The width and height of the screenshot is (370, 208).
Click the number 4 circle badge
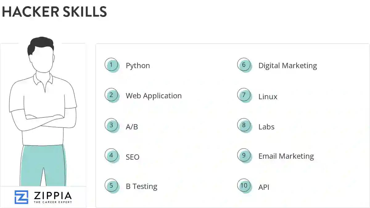click(x=111, y=156)
